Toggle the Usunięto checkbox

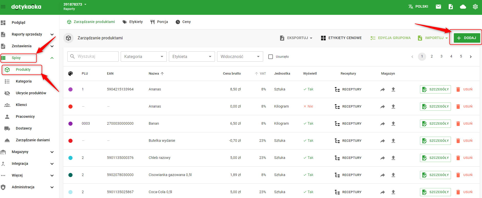pyautogui.click(x=271, y=57)
